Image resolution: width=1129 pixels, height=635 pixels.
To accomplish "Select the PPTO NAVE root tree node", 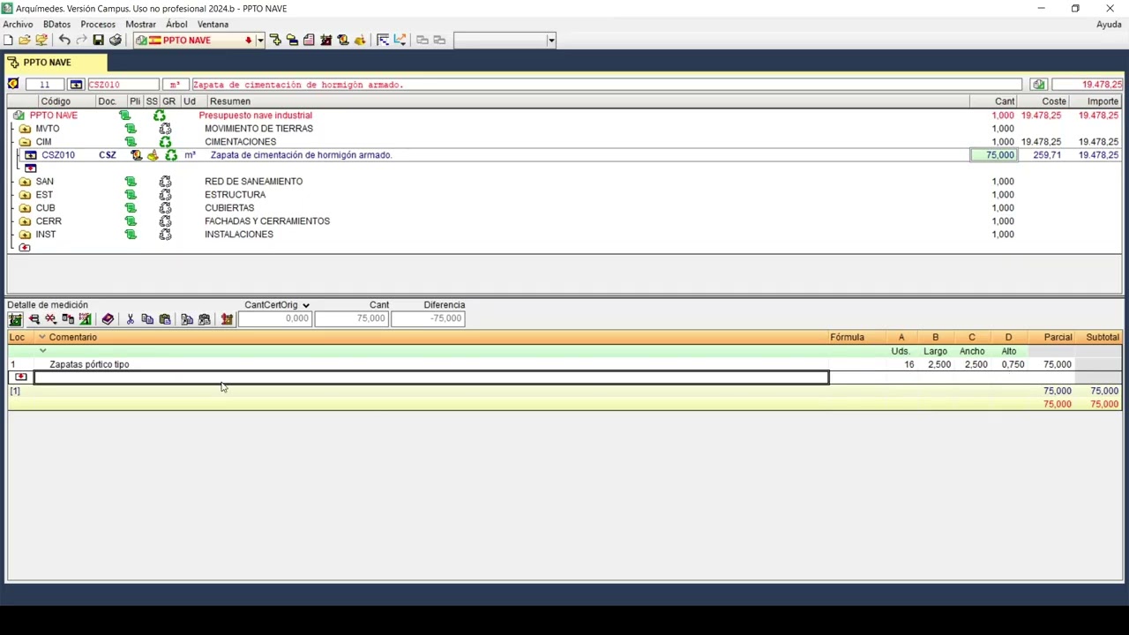I will [54, 116].
